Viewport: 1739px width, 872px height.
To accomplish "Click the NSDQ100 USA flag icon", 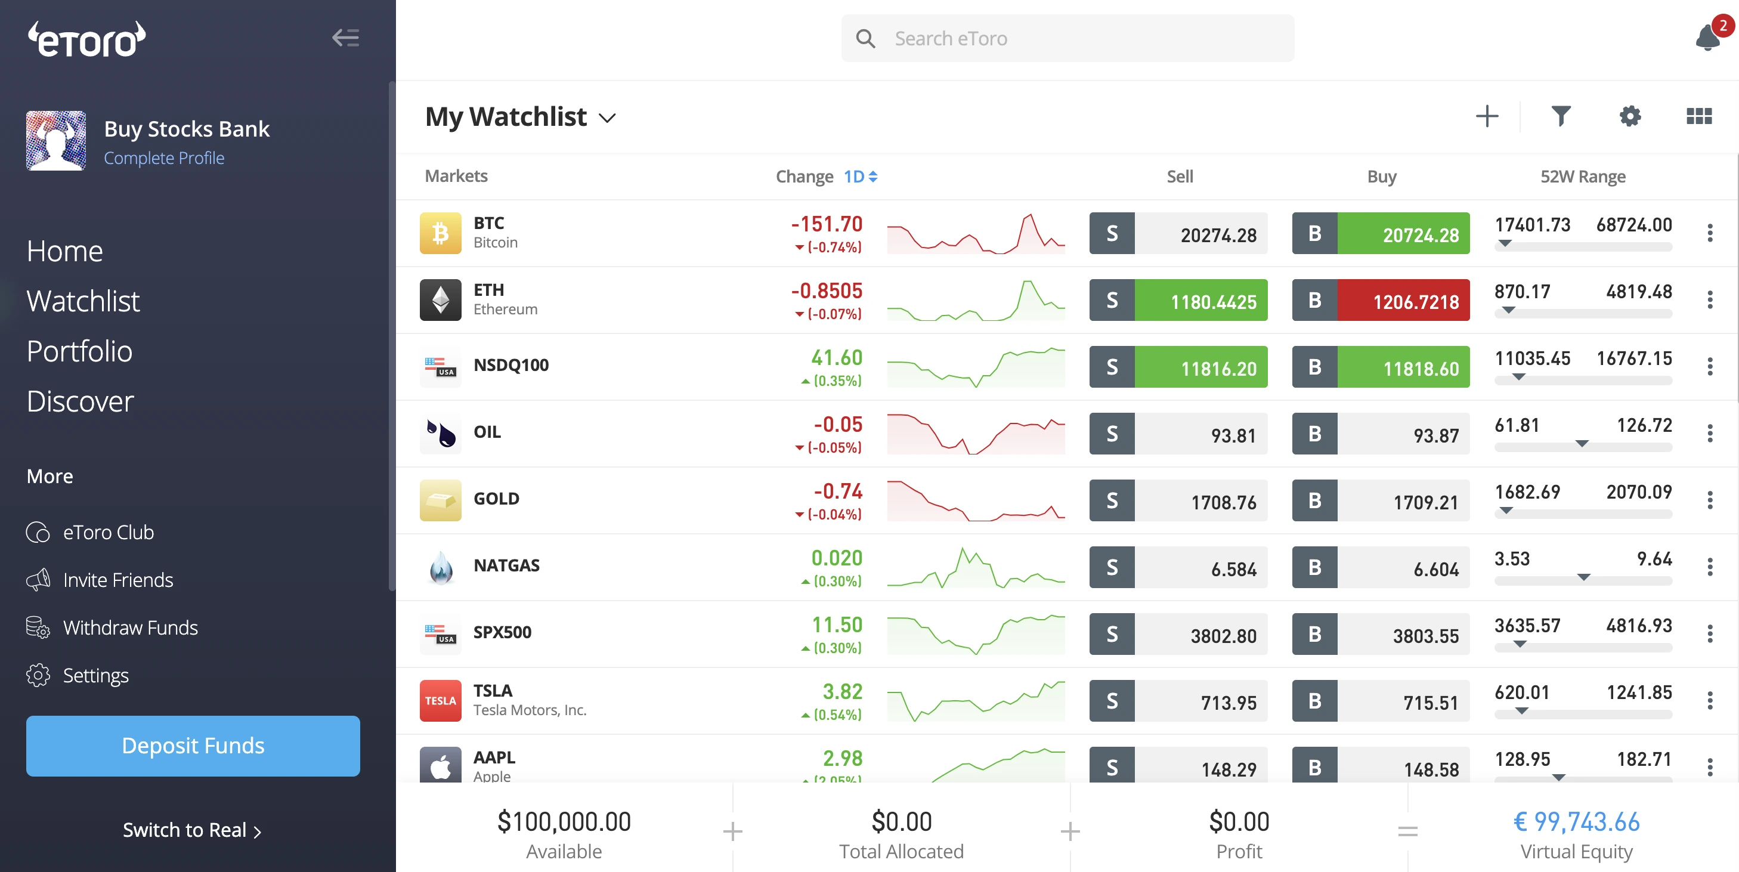I will coord(440,366).
